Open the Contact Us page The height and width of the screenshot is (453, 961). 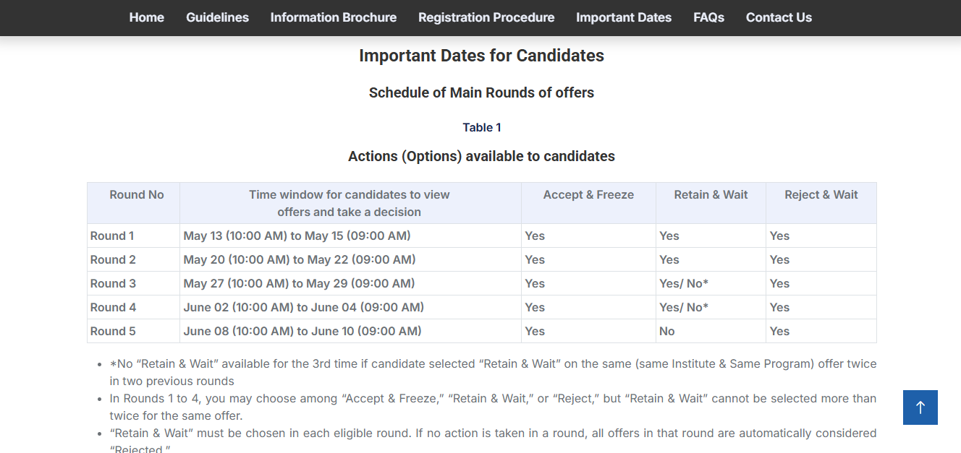point(779,17)
